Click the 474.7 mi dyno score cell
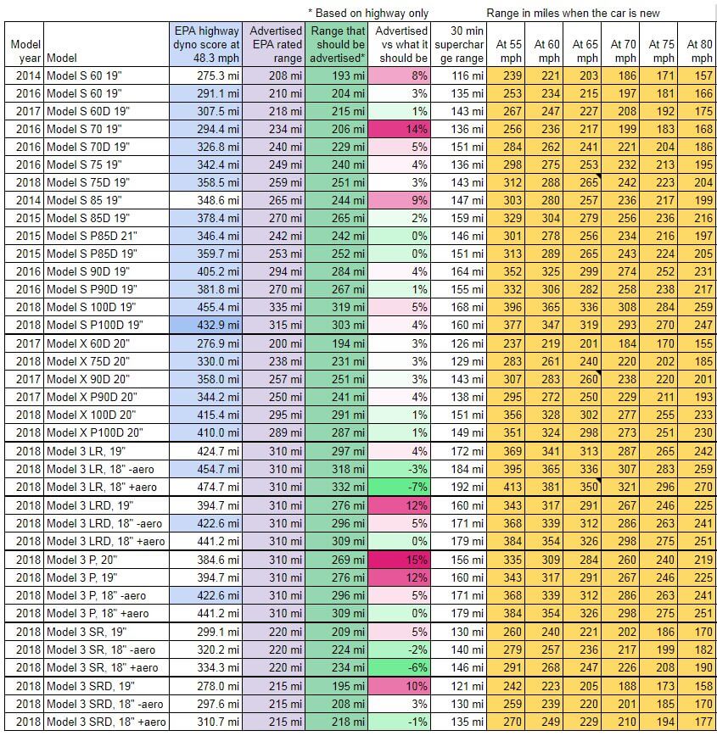Viewport: 717px width, 736px height. click(206, 487)
